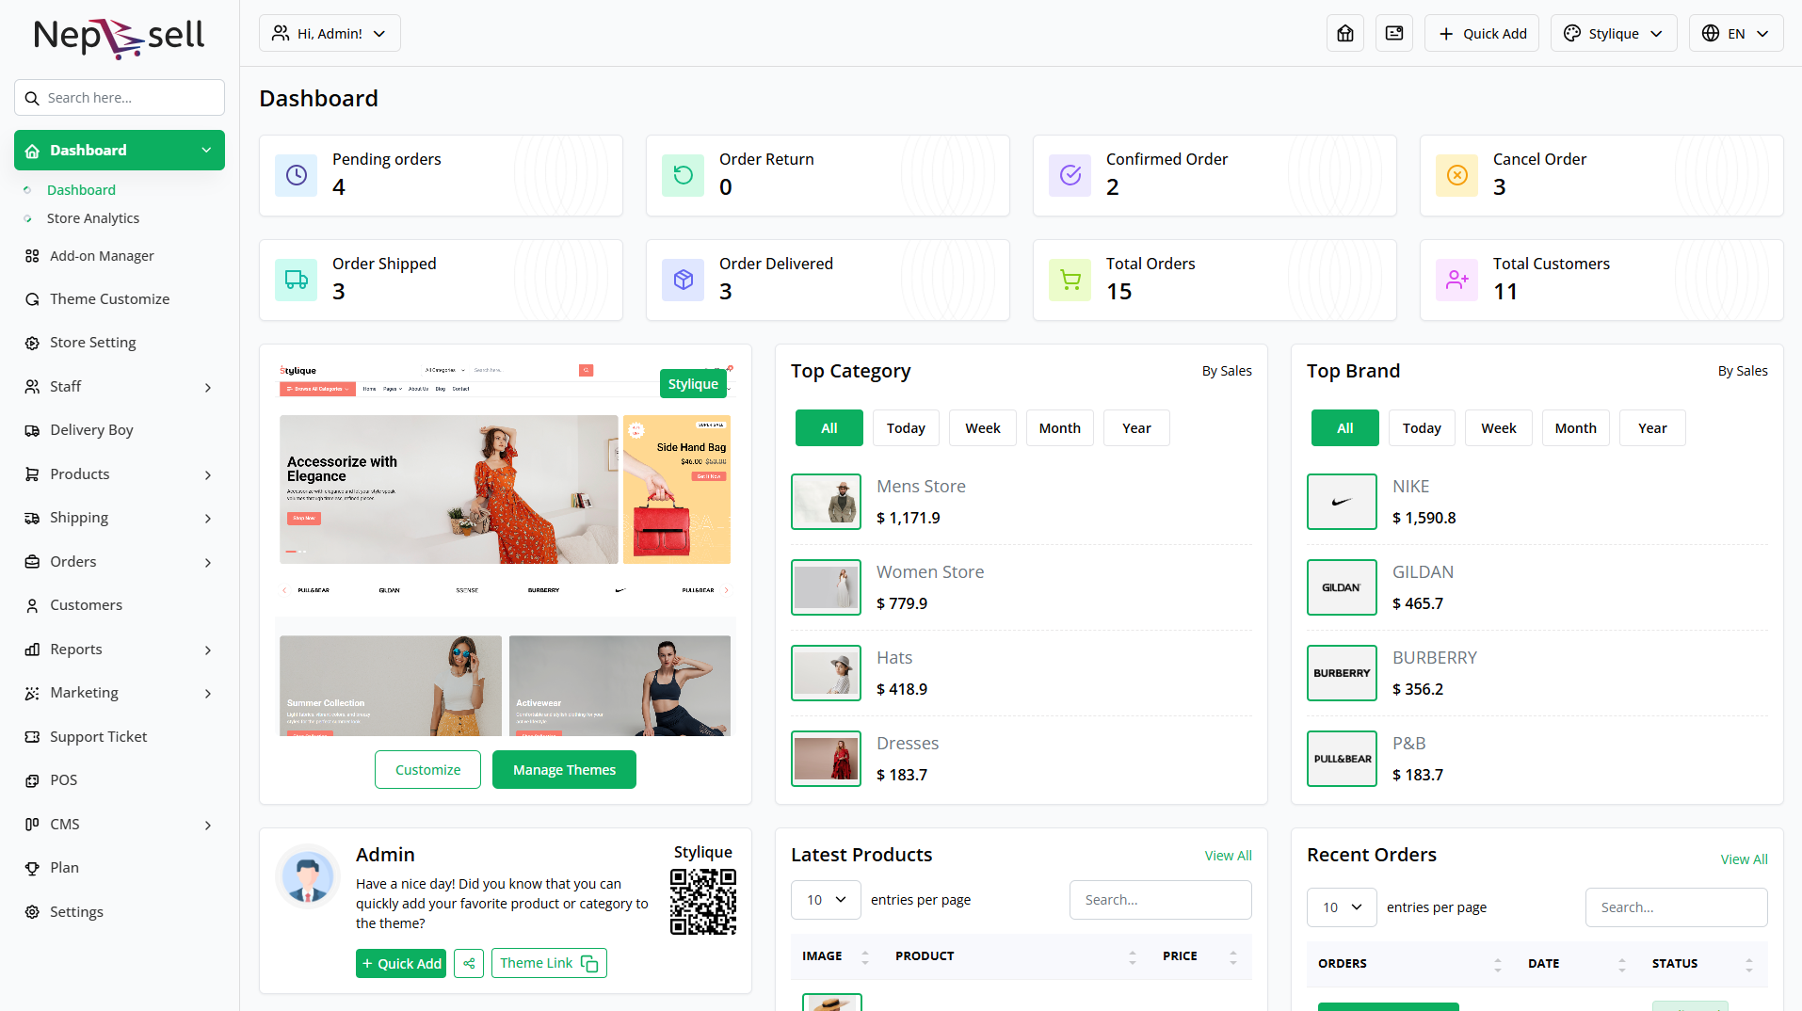Click the GILDAN brand logo
Image resolution: width=1802 pixels, height=1011 pixels.
tap(1342, 587)
